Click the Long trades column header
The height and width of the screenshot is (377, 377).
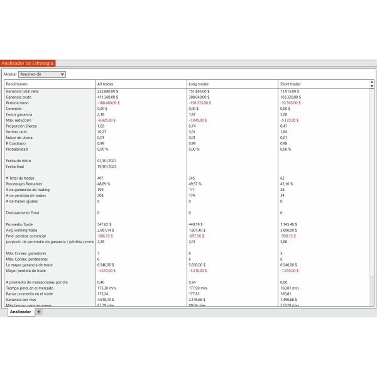[198, 84]
